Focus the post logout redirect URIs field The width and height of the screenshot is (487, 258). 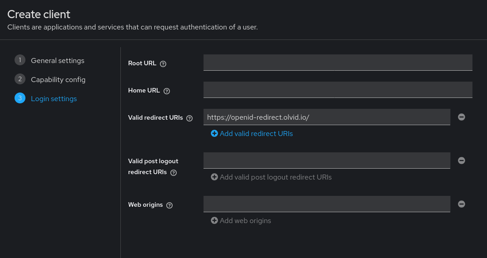pyautogui.click(x=327, y=161)
